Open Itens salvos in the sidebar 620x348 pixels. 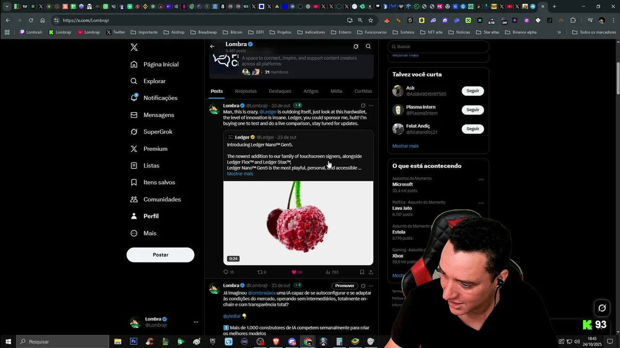(x=153, y=182)
